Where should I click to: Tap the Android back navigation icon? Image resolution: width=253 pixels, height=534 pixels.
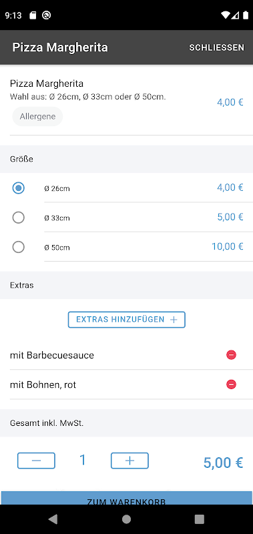click(x=53, y=519)
